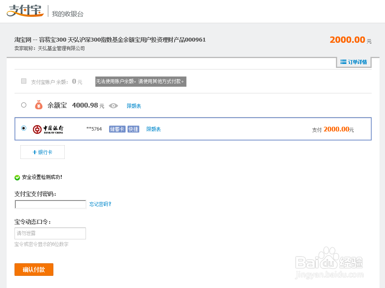
Task: Click the gray notice 无法使用账户余额
Action: (x=140, y=82)
